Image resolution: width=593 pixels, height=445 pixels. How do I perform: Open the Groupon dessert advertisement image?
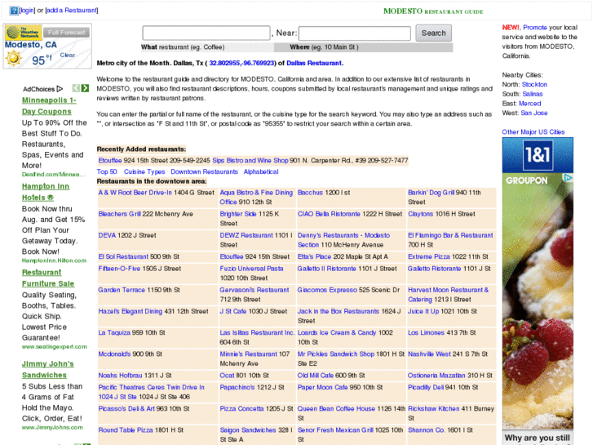(x=538, y=301)
